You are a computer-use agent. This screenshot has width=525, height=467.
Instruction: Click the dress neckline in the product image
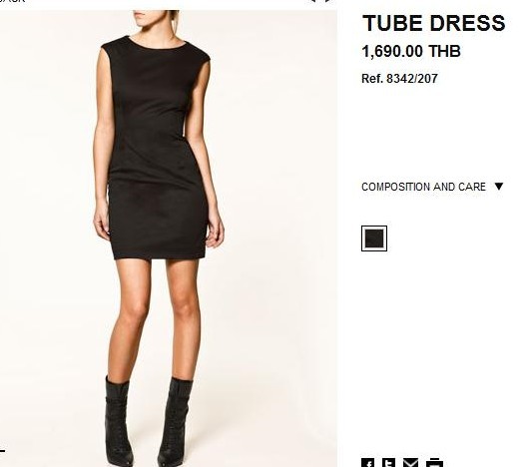pyautogui.click(x=157, y=44)
